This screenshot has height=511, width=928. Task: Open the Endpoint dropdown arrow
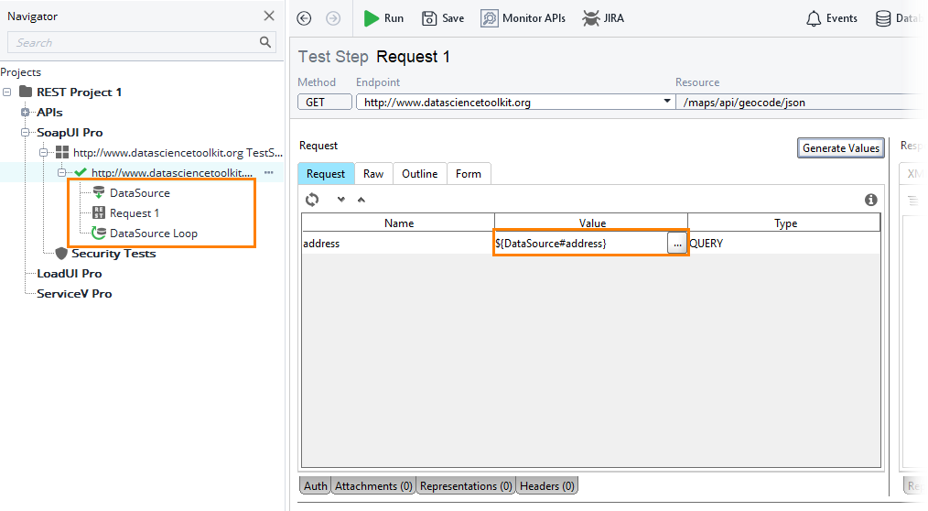667,102
